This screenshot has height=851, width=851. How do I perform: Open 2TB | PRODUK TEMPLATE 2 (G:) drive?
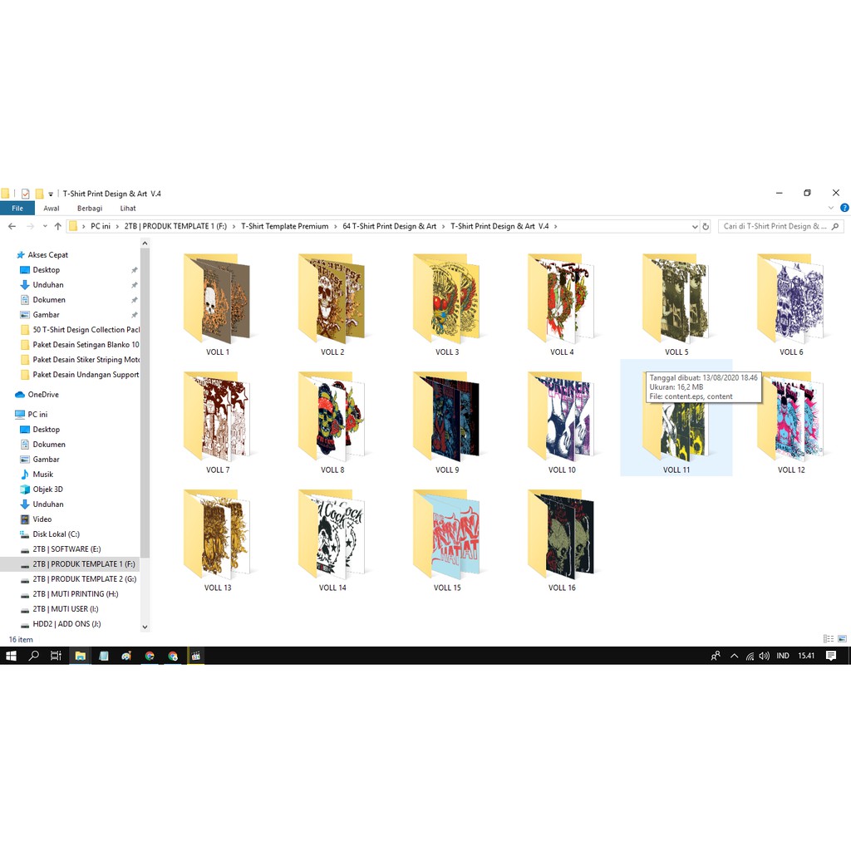[x=84, y=579]
